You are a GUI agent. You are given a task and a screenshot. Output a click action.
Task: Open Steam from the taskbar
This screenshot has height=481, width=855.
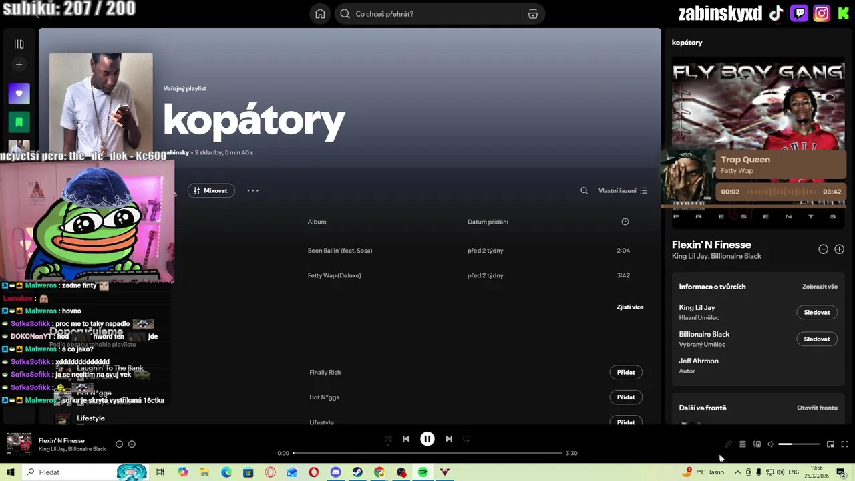point(357,472)
